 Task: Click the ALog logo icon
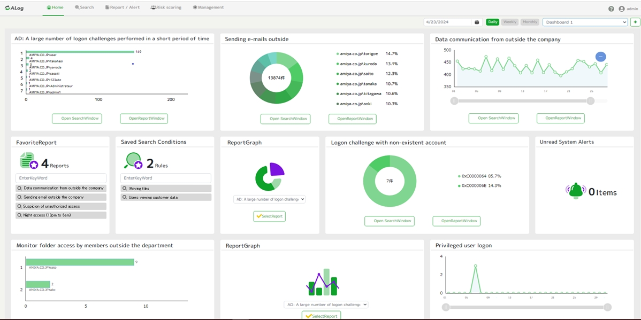click(9, 8)
